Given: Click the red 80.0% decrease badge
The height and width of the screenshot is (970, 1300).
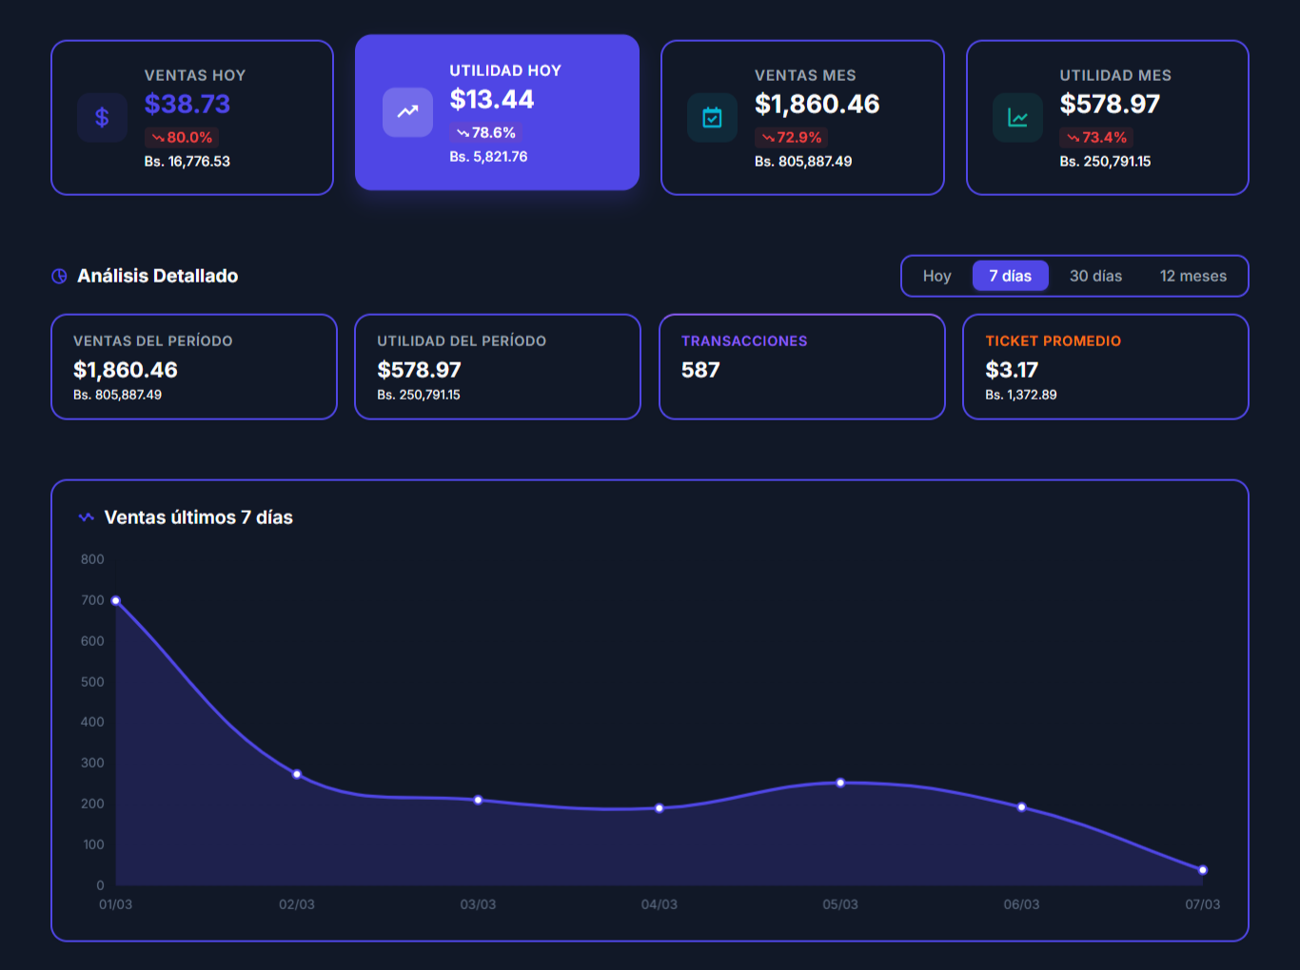Looking at the screenshot, I should (182, 138).
